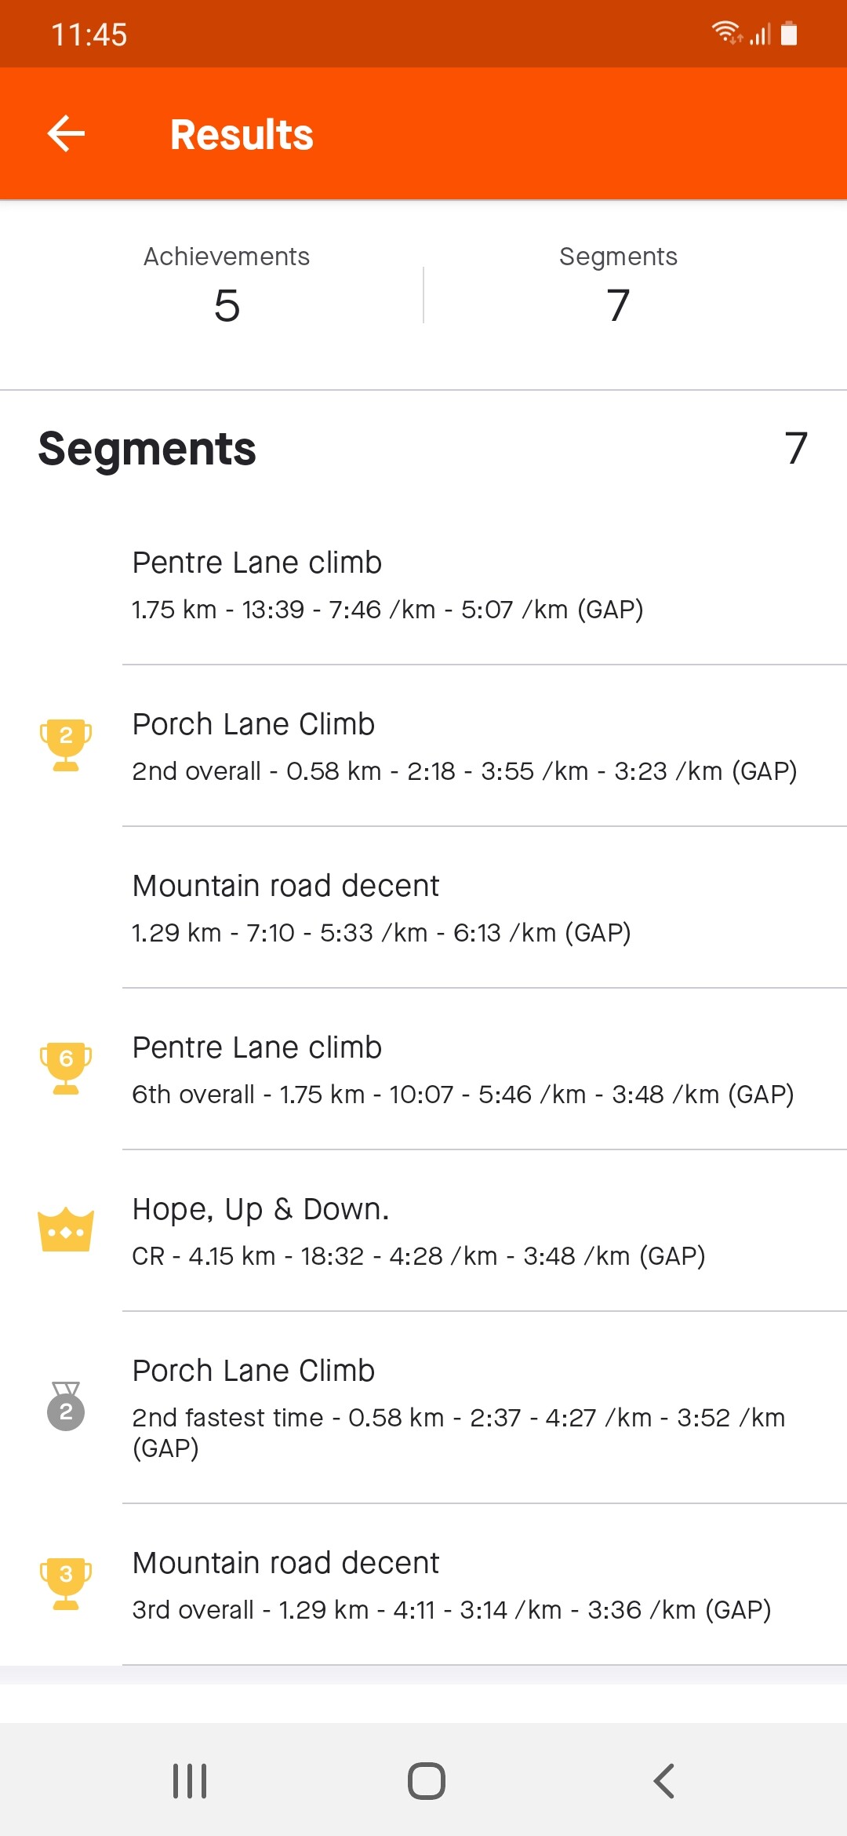Tap the course record crown icon
The height and width of the screenshot is (1836, 847).
coord(66,1229)
